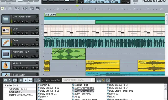
Task: Click the Guitar 2 acoustic guitar icon
Action: (6, 65)
